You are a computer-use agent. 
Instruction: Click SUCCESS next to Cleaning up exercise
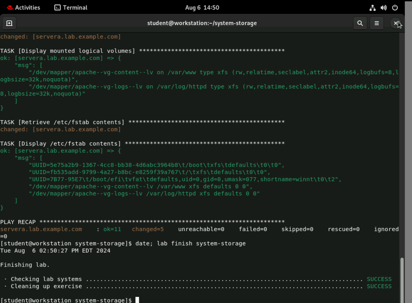point(379,286)
